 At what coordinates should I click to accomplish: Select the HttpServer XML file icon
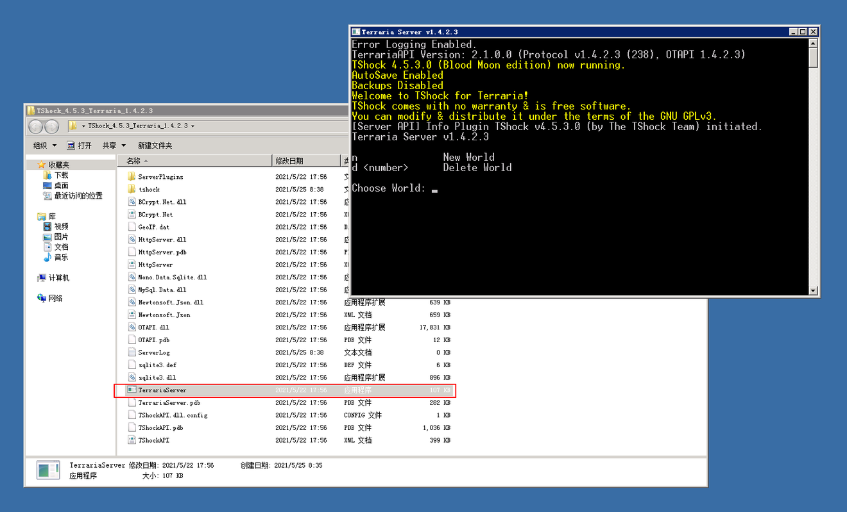(x=132, y=264)
